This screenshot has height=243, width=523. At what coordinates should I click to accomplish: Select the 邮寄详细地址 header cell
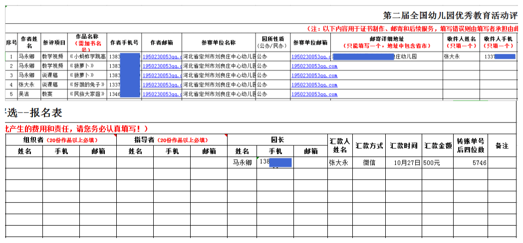[387, 42]
